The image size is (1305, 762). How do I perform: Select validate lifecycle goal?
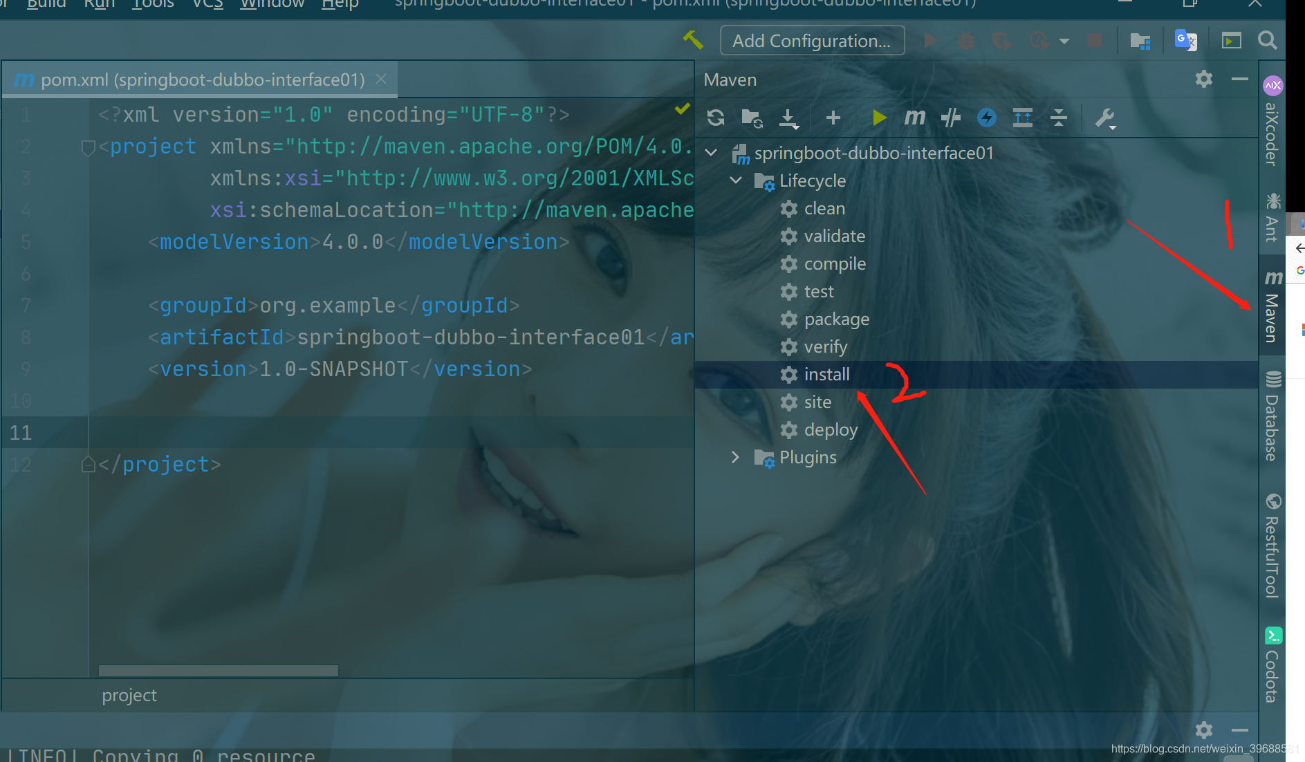835,236
